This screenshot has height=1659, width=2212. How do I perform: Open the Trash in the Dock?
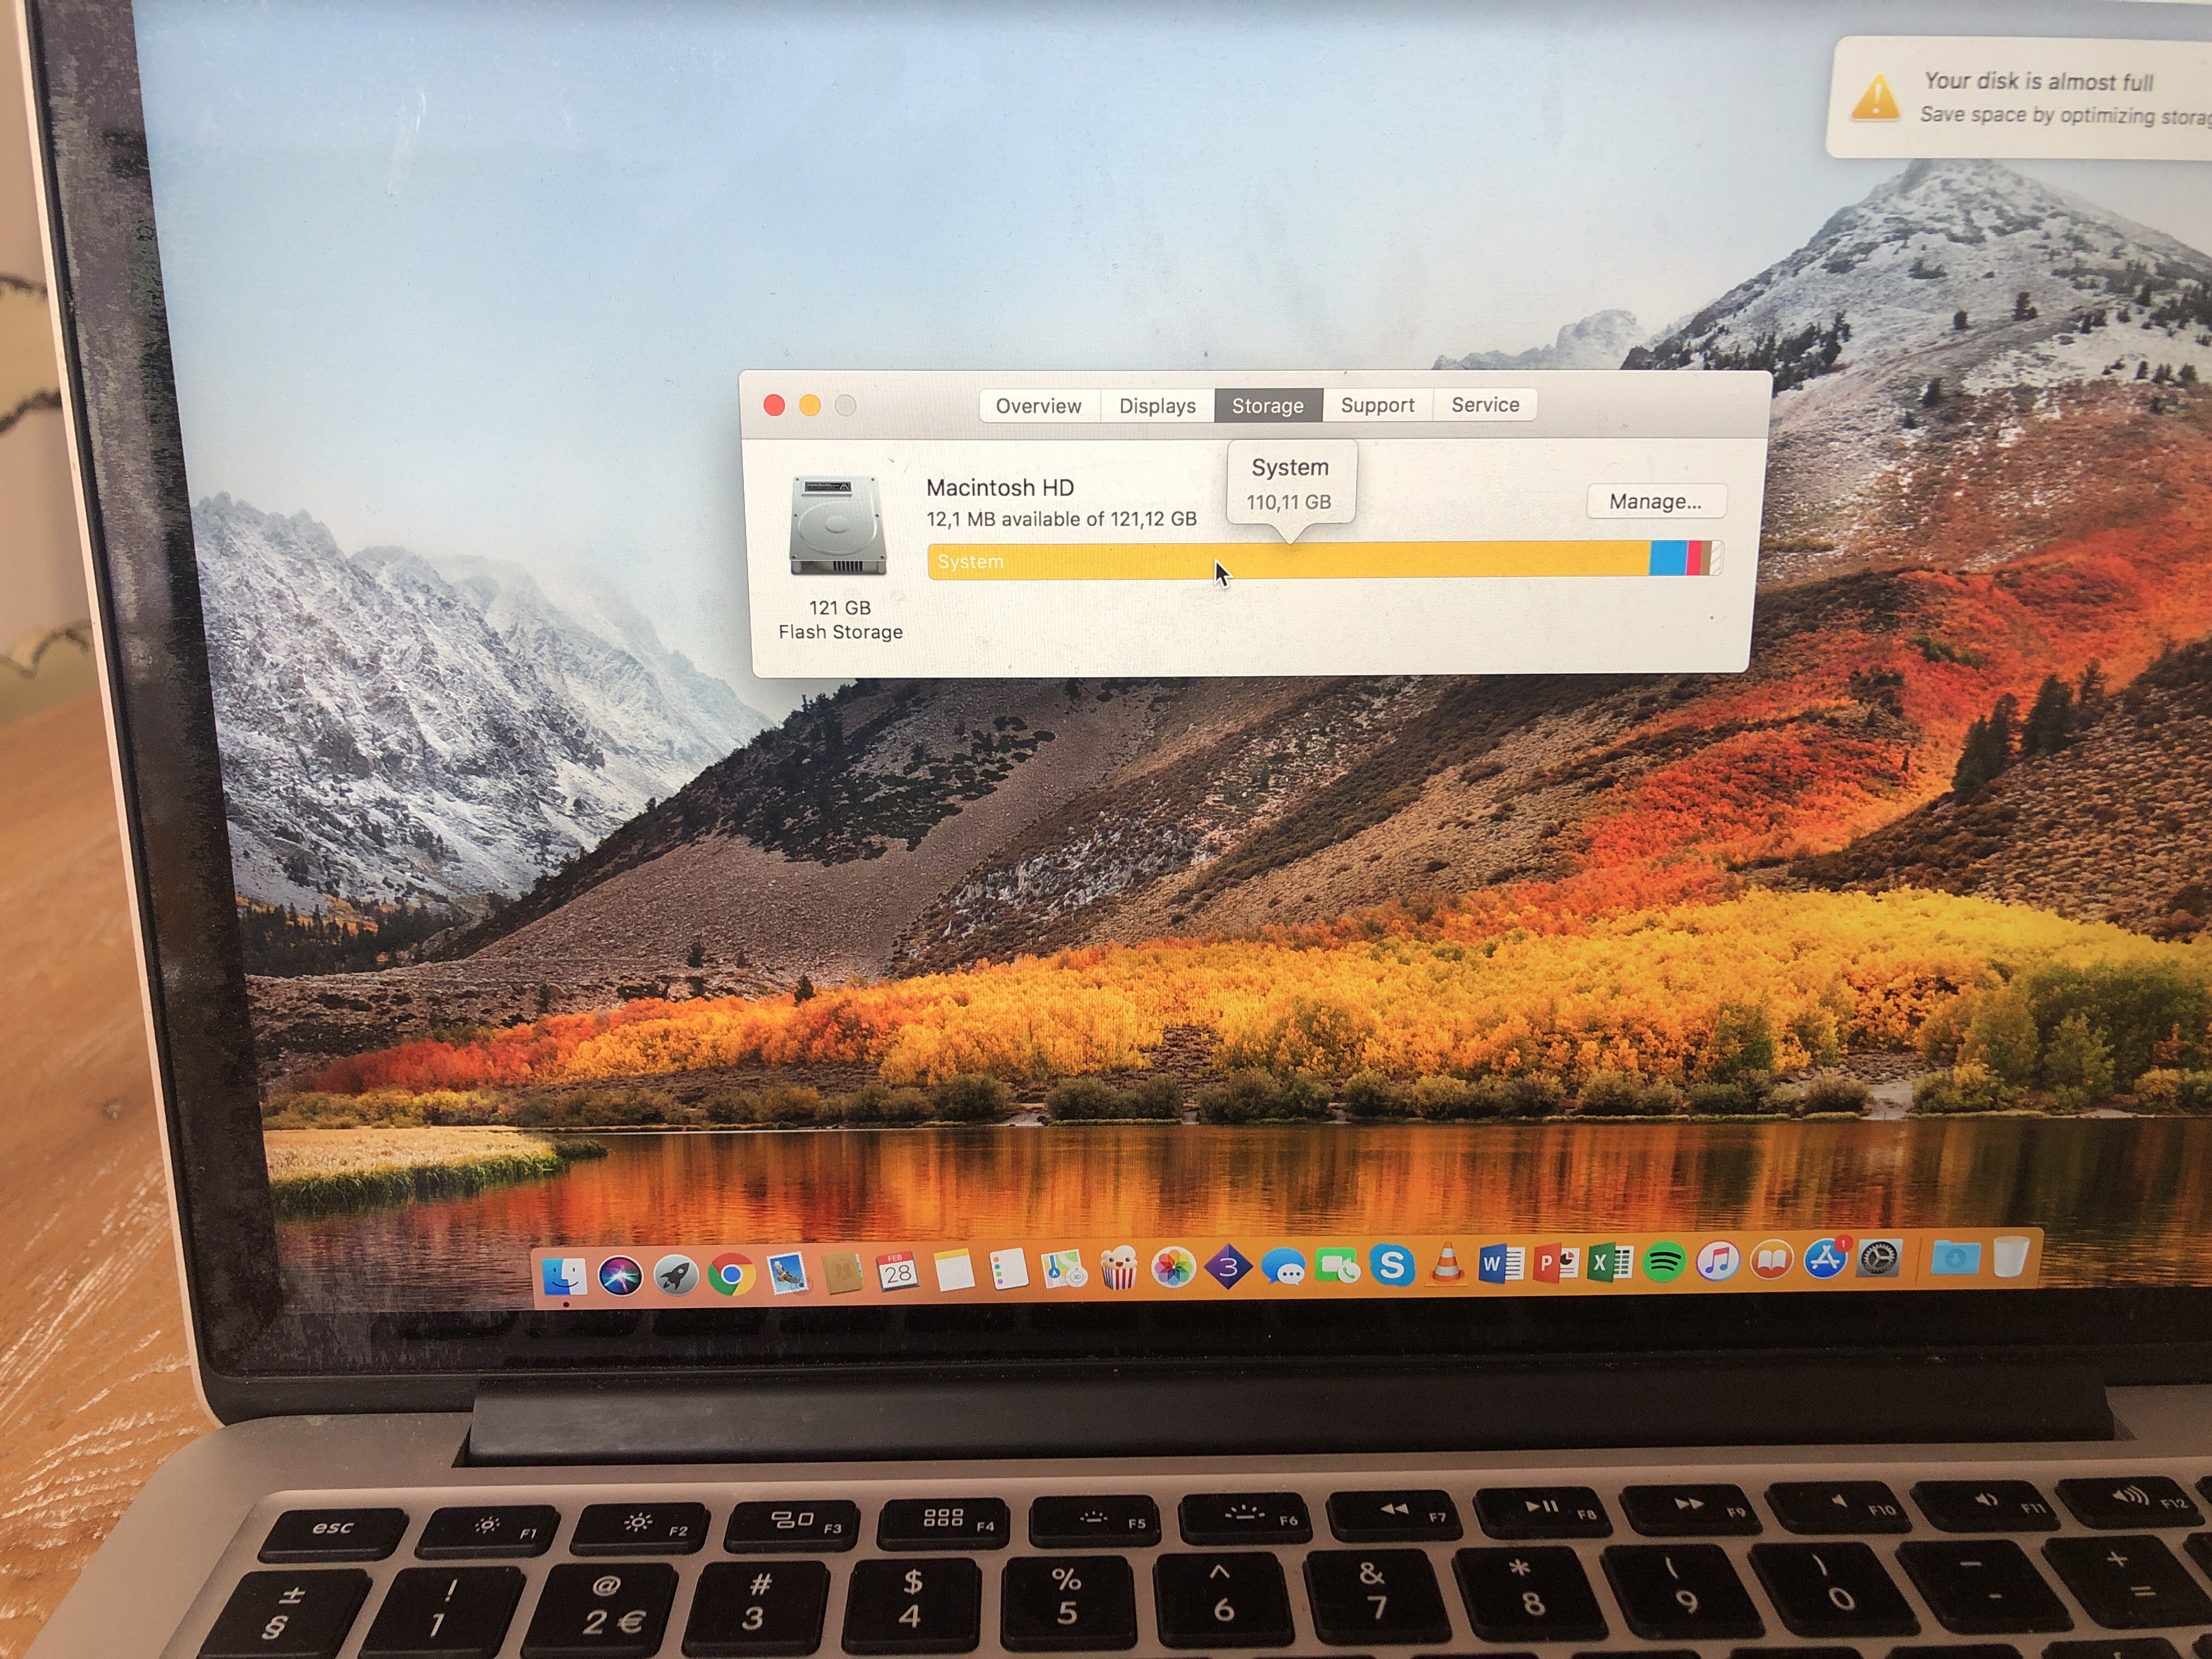pyautogui.click(x=2010, y=1257)
